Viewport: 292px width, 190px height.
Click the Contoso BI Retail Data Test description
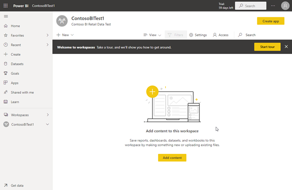click(x=91, y=24)
